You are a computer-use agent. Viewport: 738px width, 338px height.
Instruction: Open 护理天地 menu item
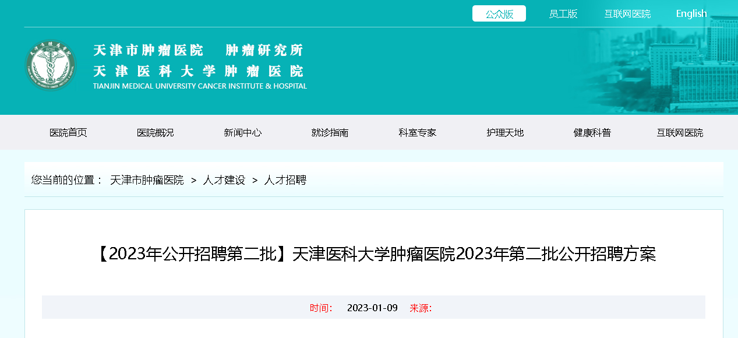point(505,133)
